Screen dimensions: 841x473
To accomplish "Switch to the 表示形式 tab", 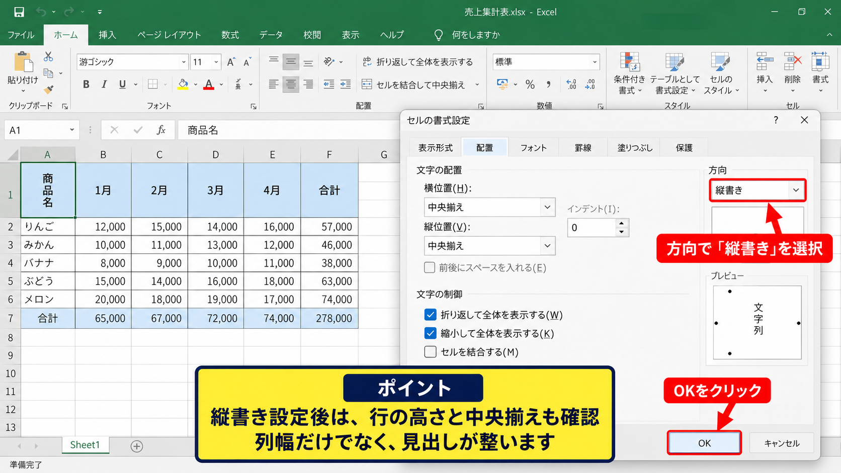I will coord(436,148).
